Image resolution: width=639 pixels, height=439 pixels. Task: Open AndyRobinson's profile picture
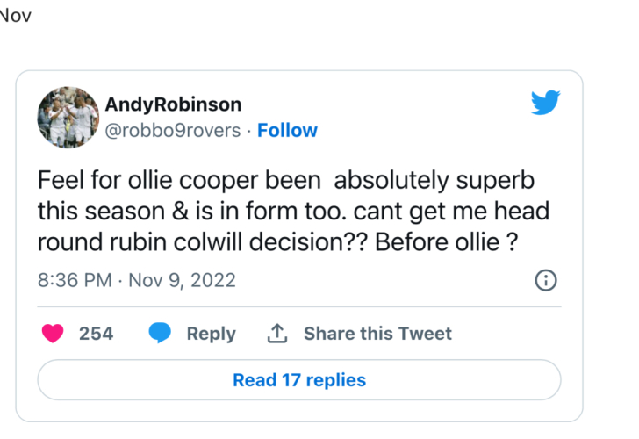tap(68, 117)
